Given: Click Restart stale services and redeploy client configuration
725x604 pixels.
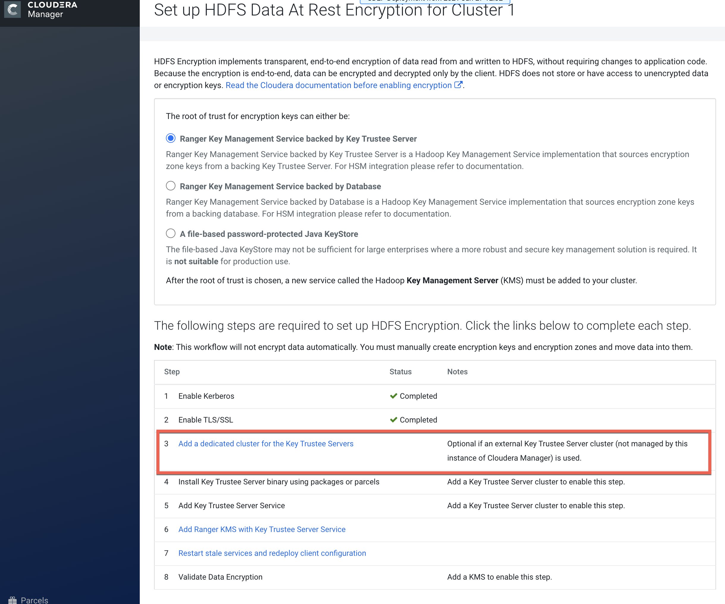Looking at the screenshot, I should tap(272, 553).
